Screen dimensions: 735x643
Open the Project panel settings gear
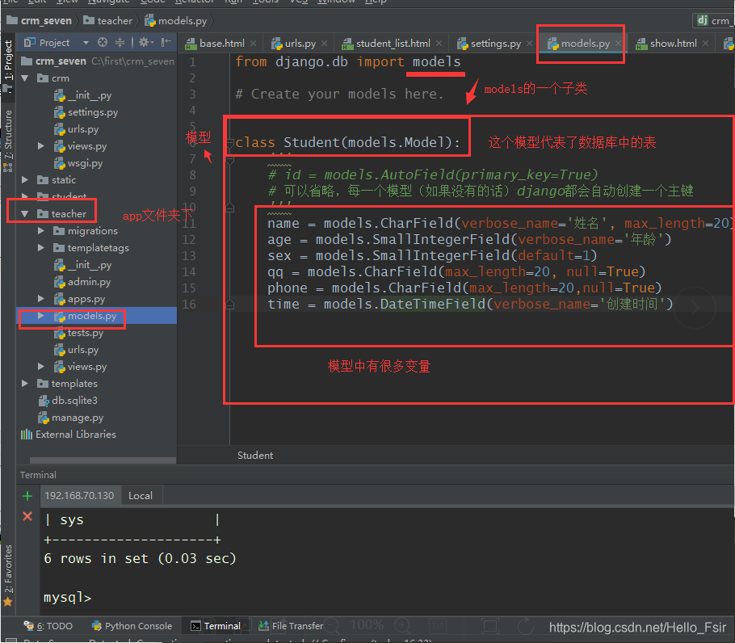click(144, 43)
